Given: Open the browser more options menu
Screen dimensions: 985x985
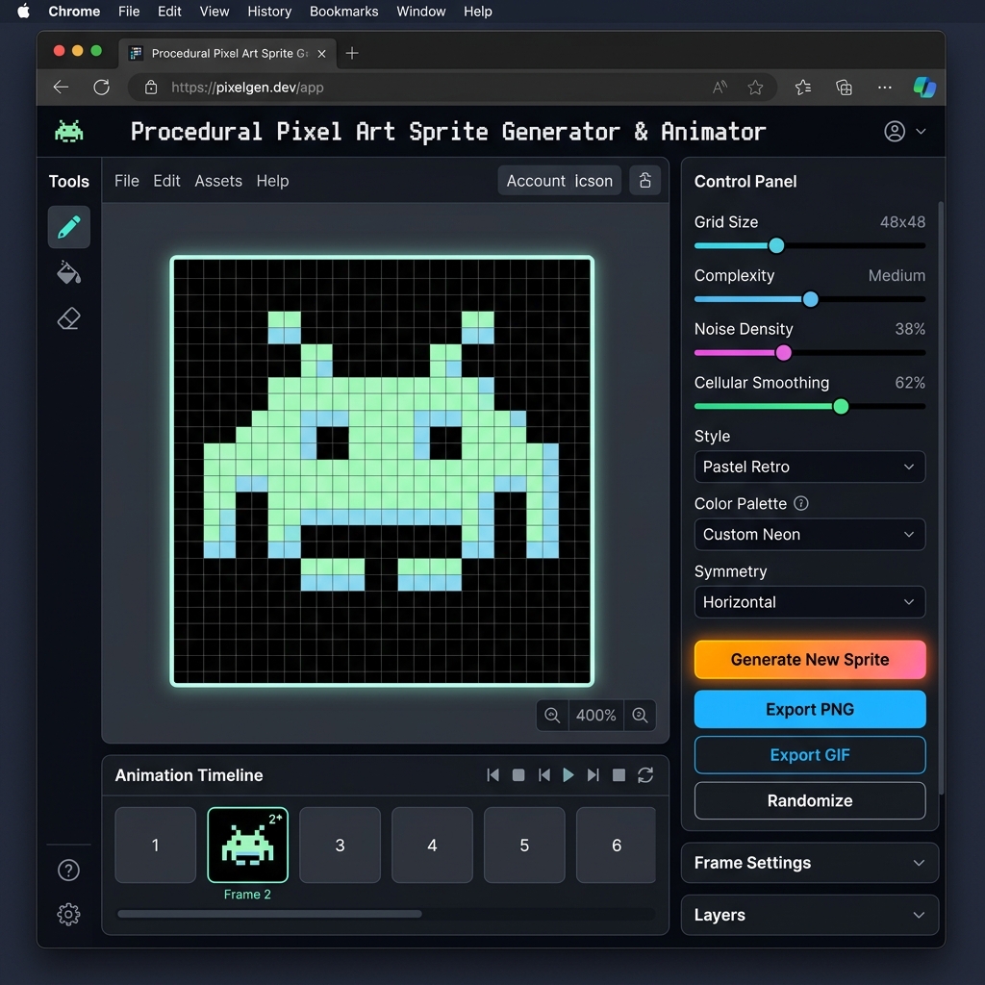Looking at the screenshot, I should pos(885,88).
